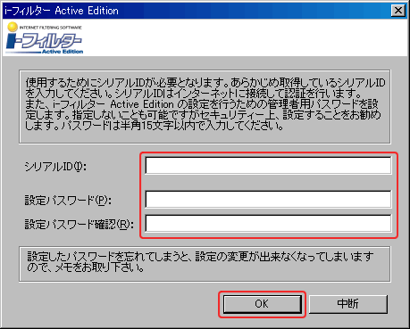
Task: Click the serial ID instructions text block
Action: [205, 107]
